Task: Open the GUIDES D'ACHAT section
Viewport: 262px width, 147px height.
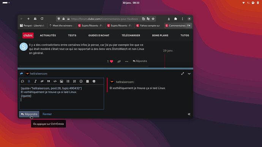Action: [x=99, y=35]
